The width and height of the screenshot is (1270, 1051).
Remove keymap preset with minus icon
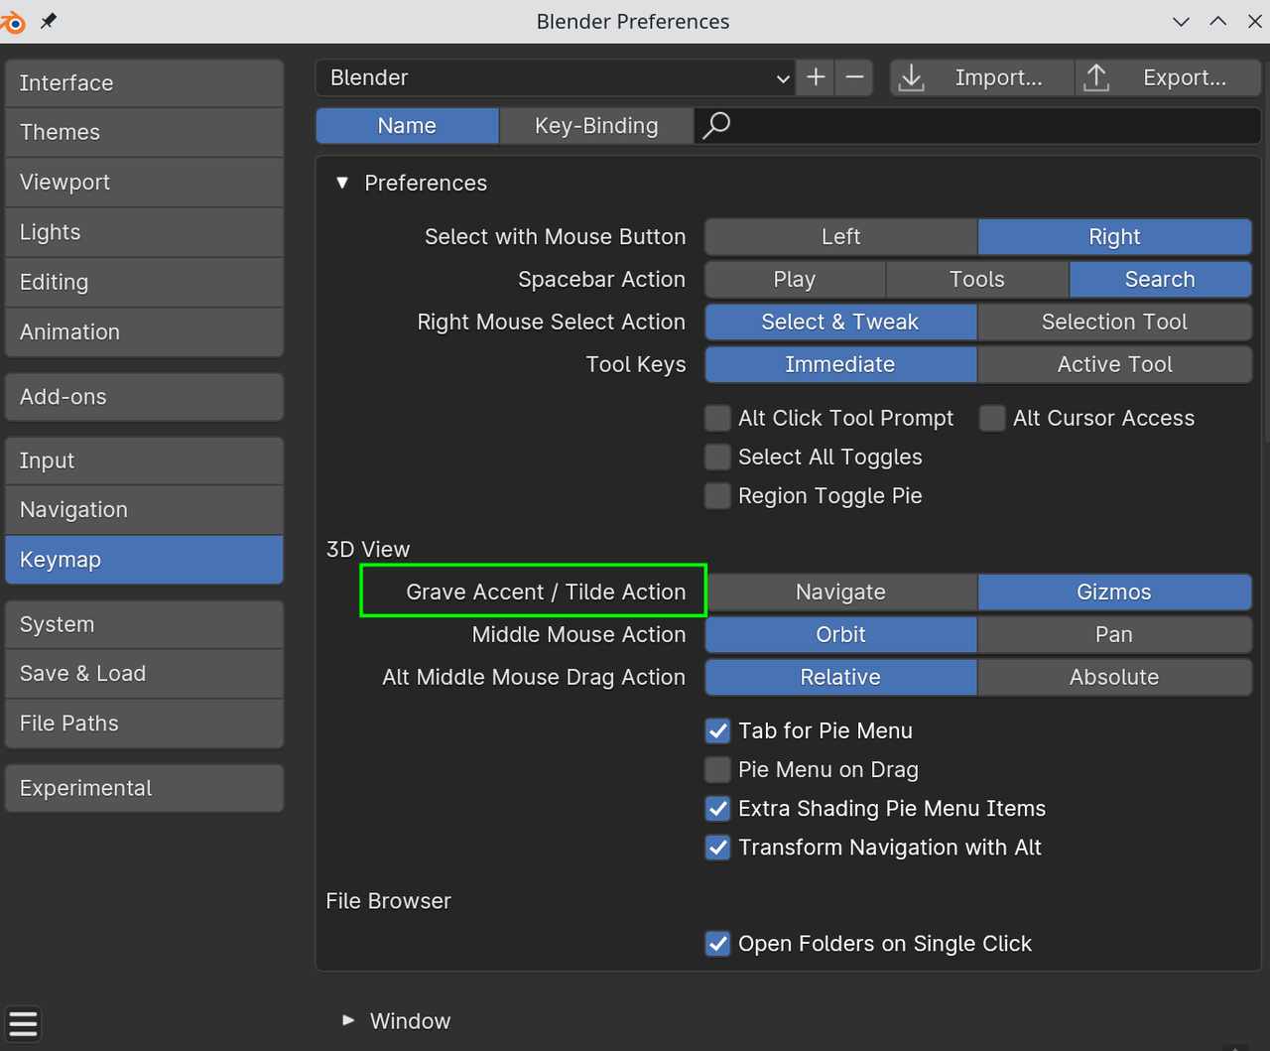[854, 77]
